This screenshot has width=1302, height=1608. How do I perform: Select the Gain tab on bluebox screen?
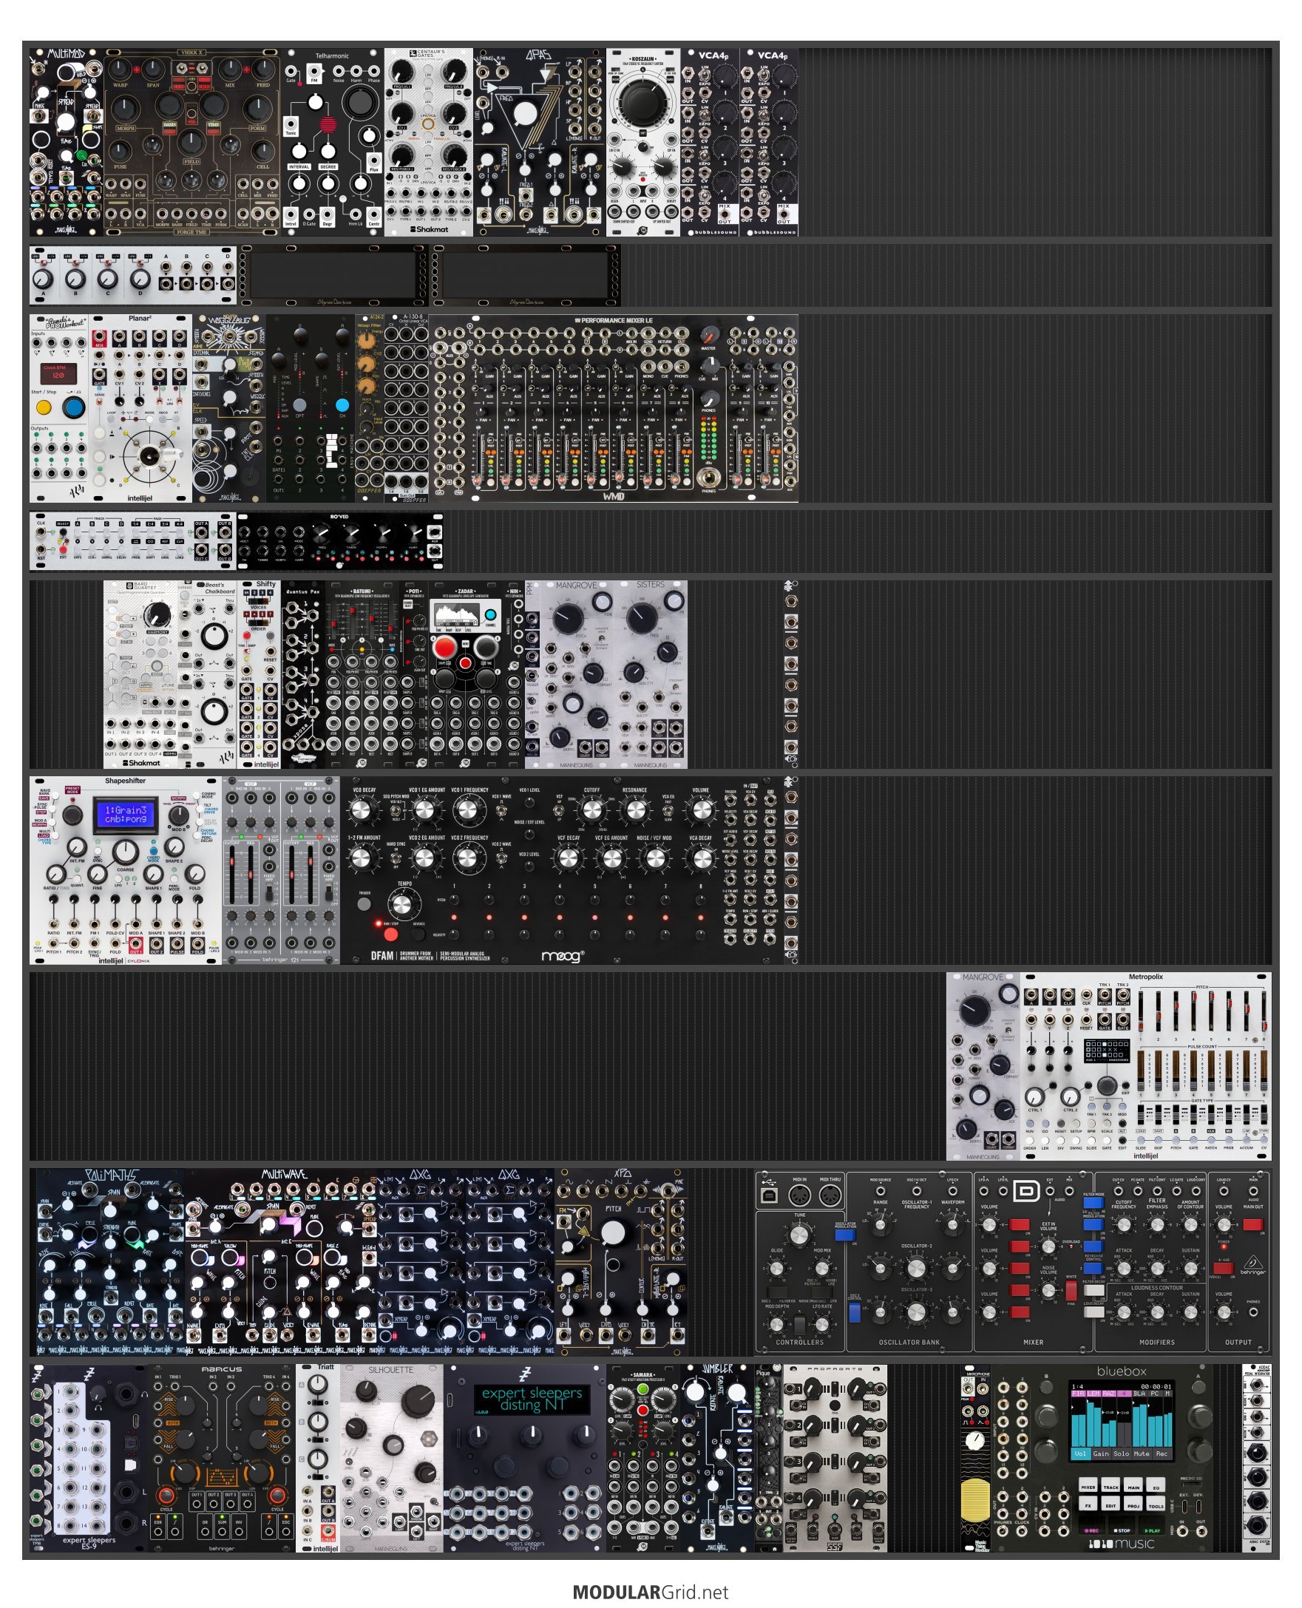tap(1100, 1453)
